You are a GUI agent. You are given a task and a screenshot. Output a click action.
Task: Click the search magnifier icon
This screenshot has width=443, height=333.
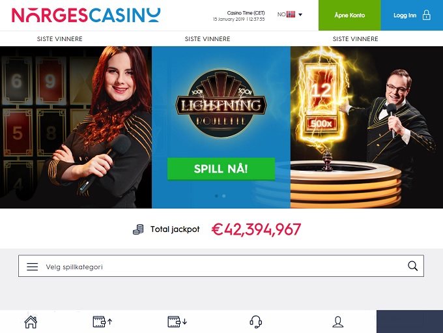(412, 266)
